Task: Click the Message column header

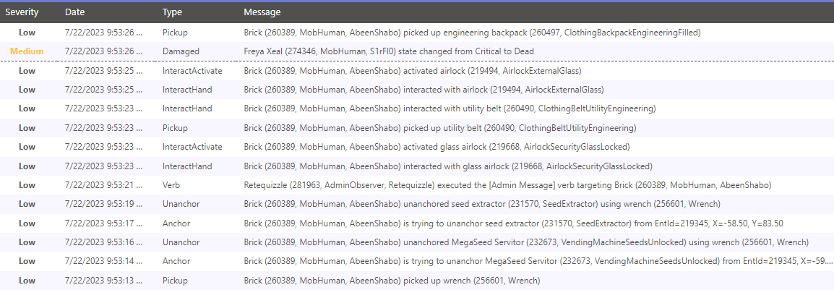Action: click(262, 12)
